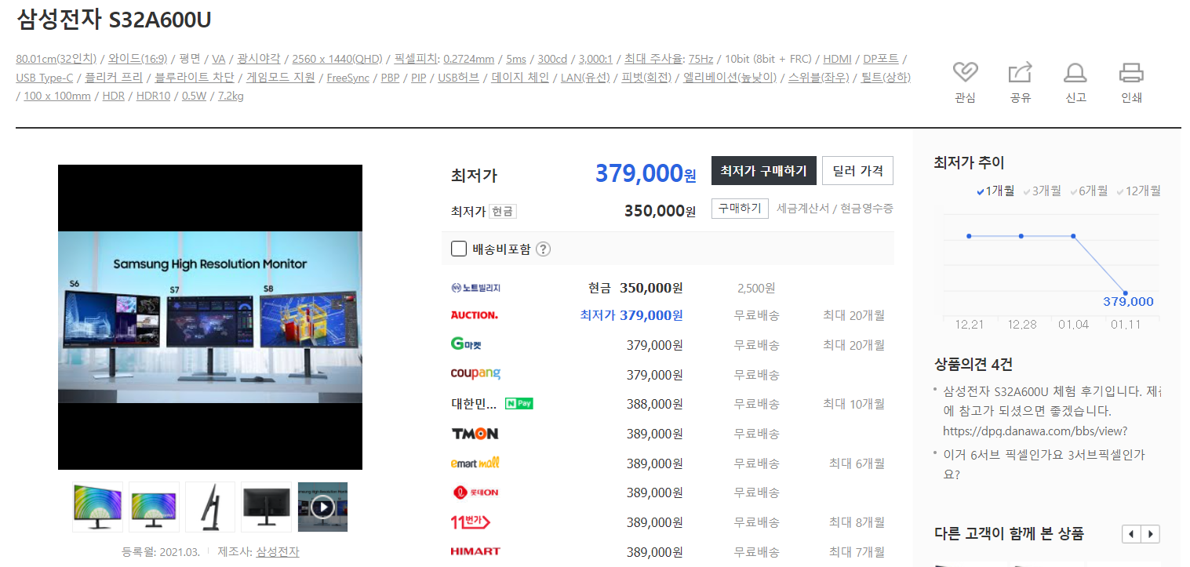
Task: Click the N Pay badge icon
Action: (x=519, y=404)
